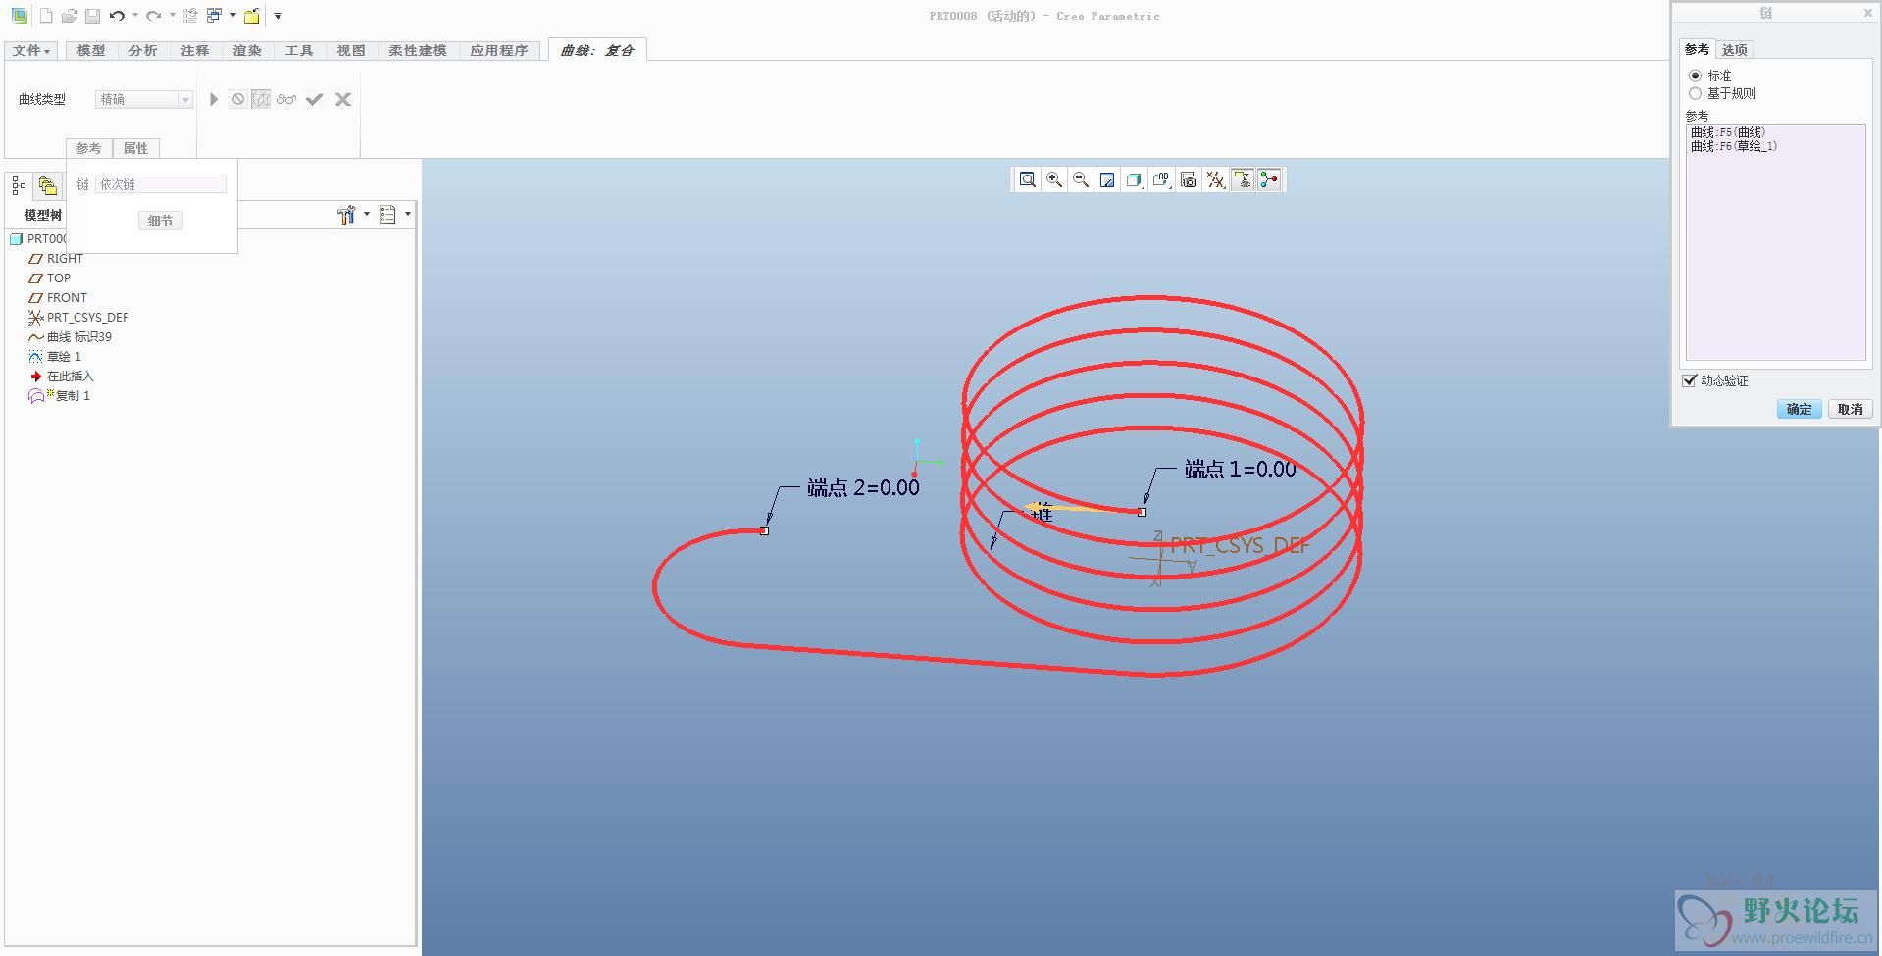Viewport: 1882px width, 956px height.
Task: Open the 渲染 ribbon tab
Action: pos(247,50)
